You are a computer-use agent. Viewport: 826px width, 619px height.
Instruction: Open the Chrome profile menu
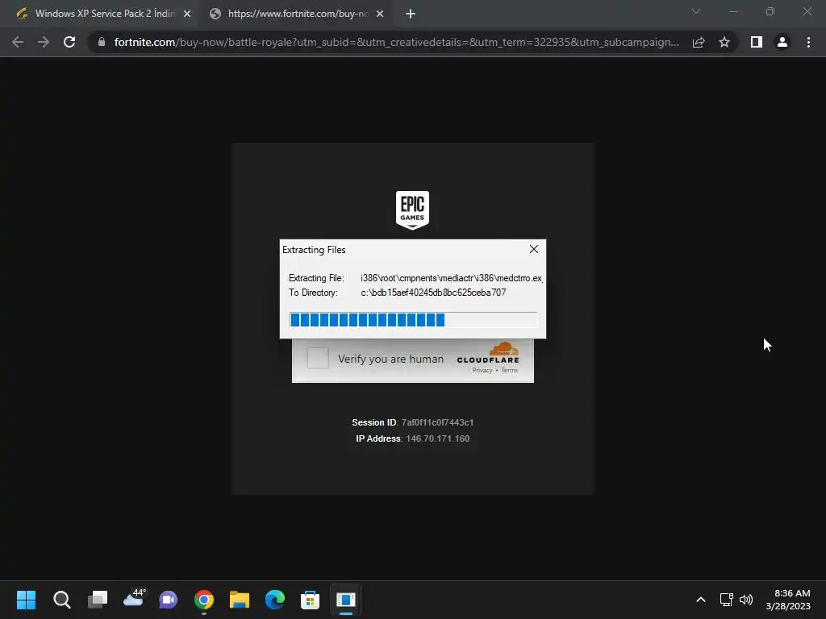782,42
